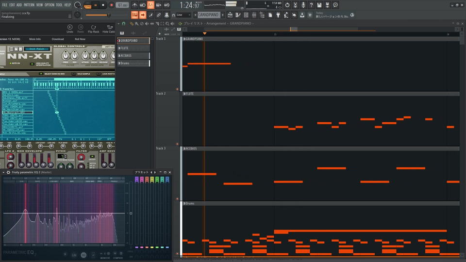
Task: Toggle the wait for input button
Action: [143, 5]
